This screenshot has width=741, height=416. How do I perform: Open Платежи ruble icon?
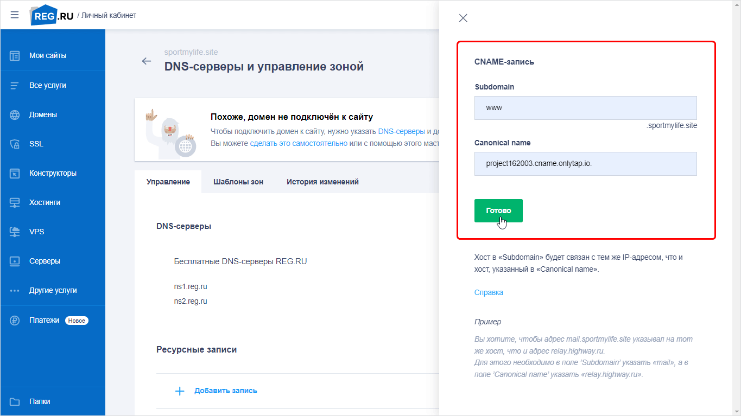(x=15, y=321)
